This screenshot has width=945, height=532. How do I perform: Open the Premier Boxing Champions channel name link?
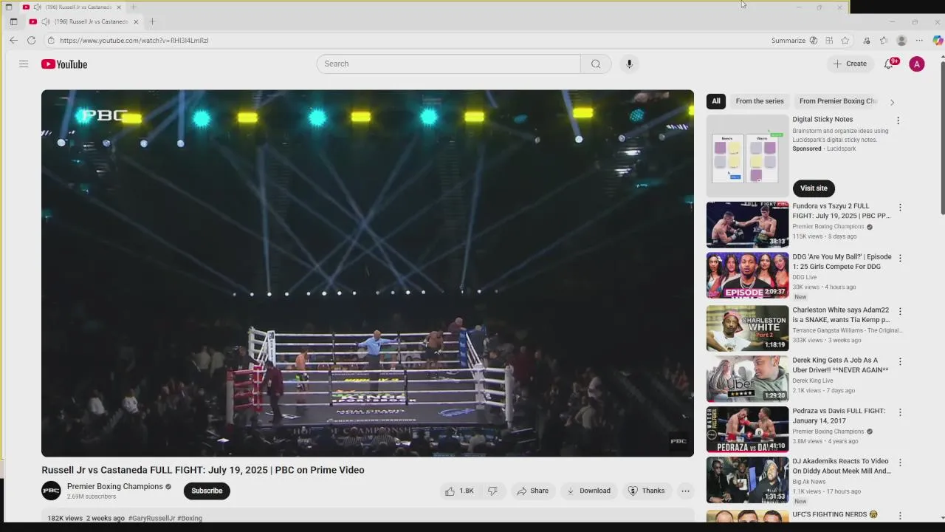point(114,486)
